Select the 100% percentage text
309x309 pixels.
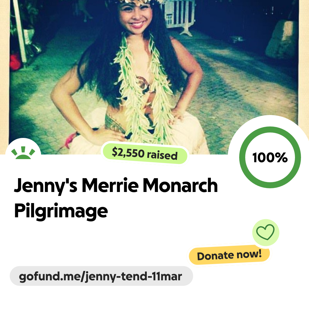[270, 158]
